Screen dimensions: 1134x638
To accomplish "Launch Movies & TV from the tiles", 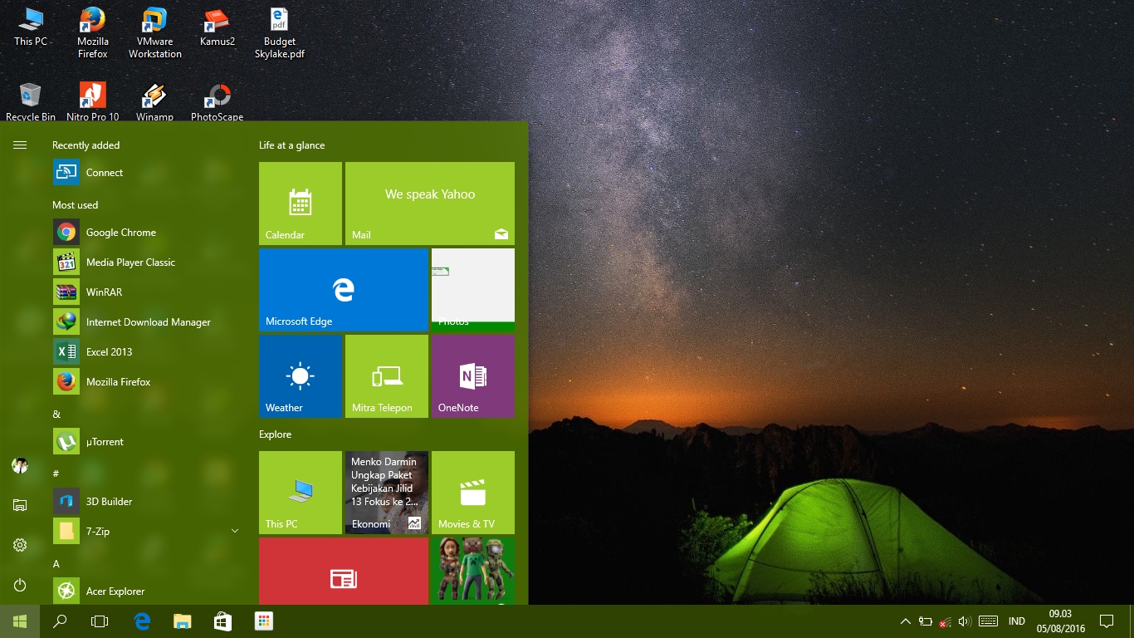I will pos(472,492).
